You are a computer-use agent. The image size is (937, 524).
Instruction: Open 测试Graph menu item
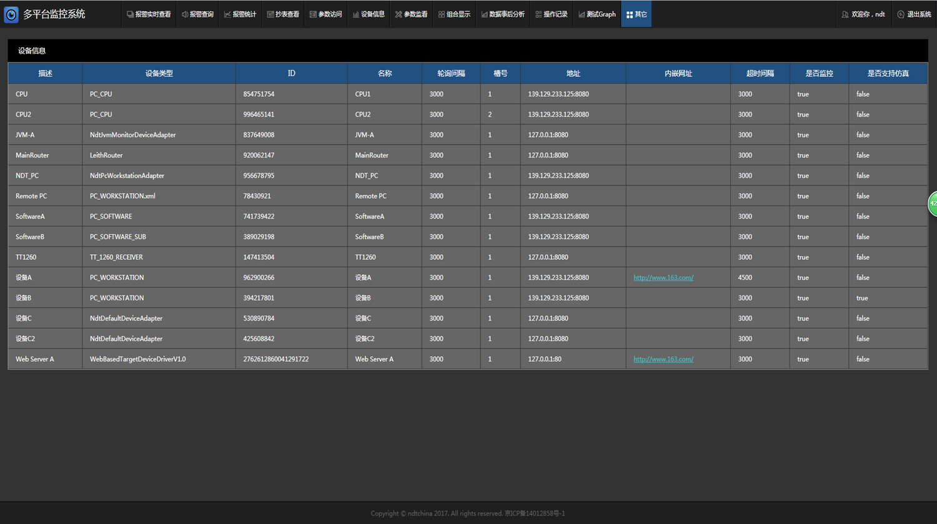click(597, 14)
